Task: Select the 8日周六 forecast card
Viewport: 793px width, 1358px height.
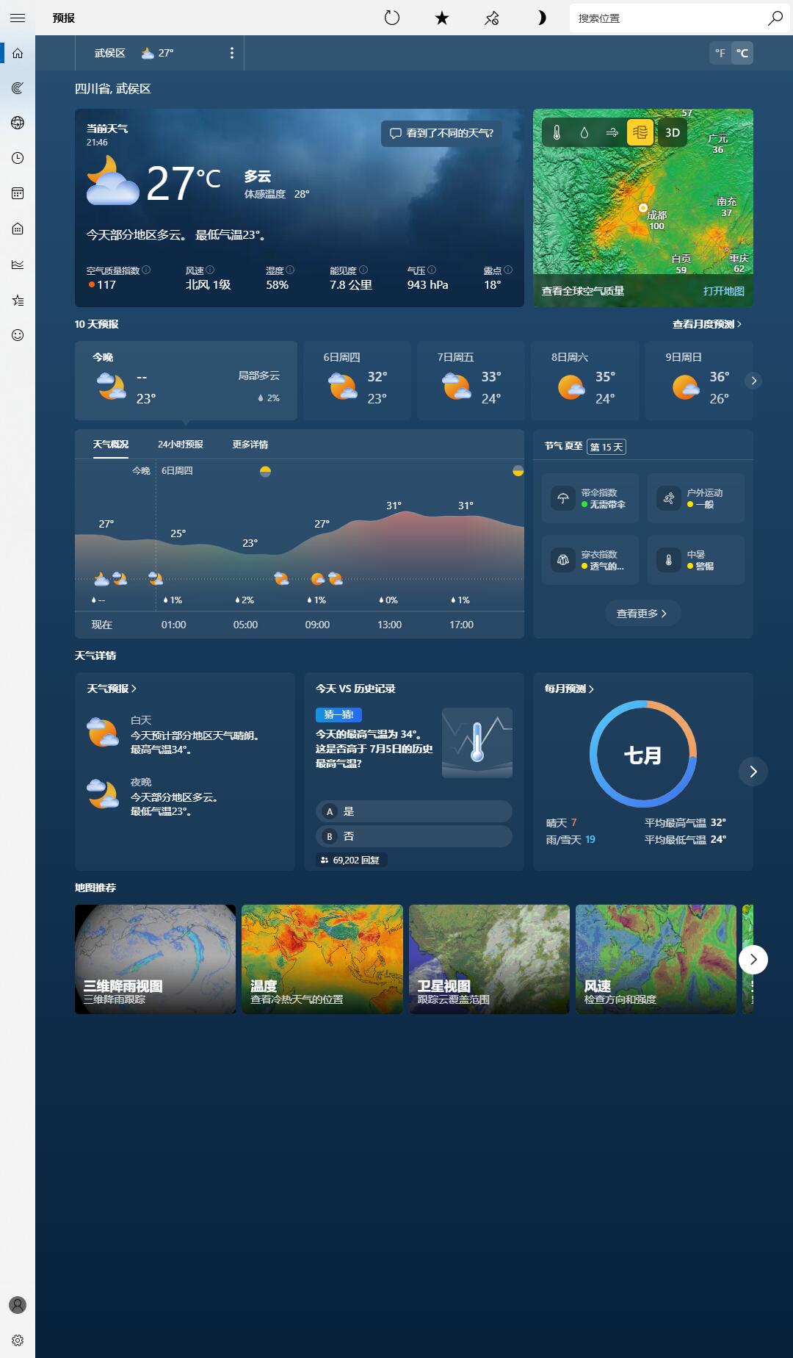Action: pyautogui.click(x=584, y=381)
